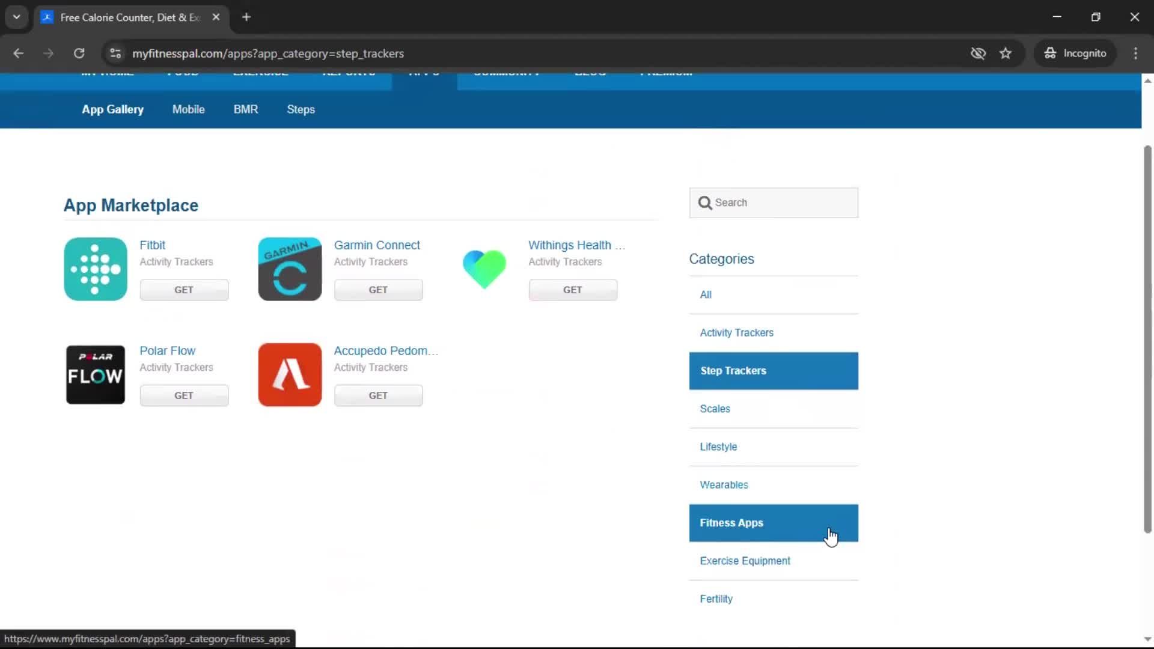The width and height of the screenshot is (1154, 649).
Task: Select the Step Trackers category
Action: 774,371
